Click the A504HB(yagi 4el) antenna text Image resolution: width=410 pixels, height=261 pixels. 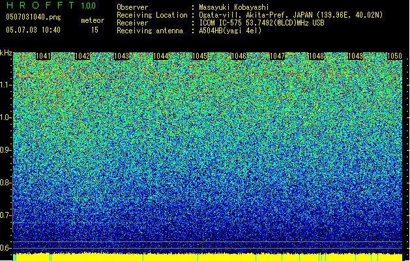(x=230, y=31)
